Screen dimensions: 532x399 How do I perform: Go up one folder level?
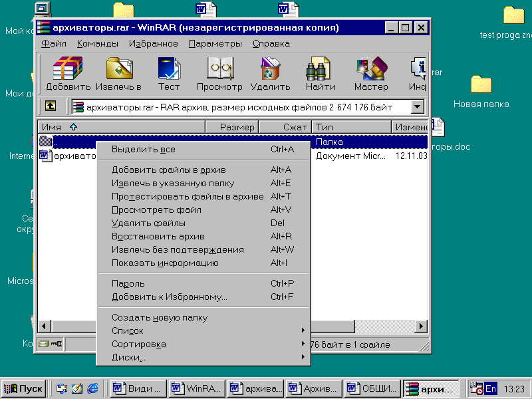coord(51,106)
